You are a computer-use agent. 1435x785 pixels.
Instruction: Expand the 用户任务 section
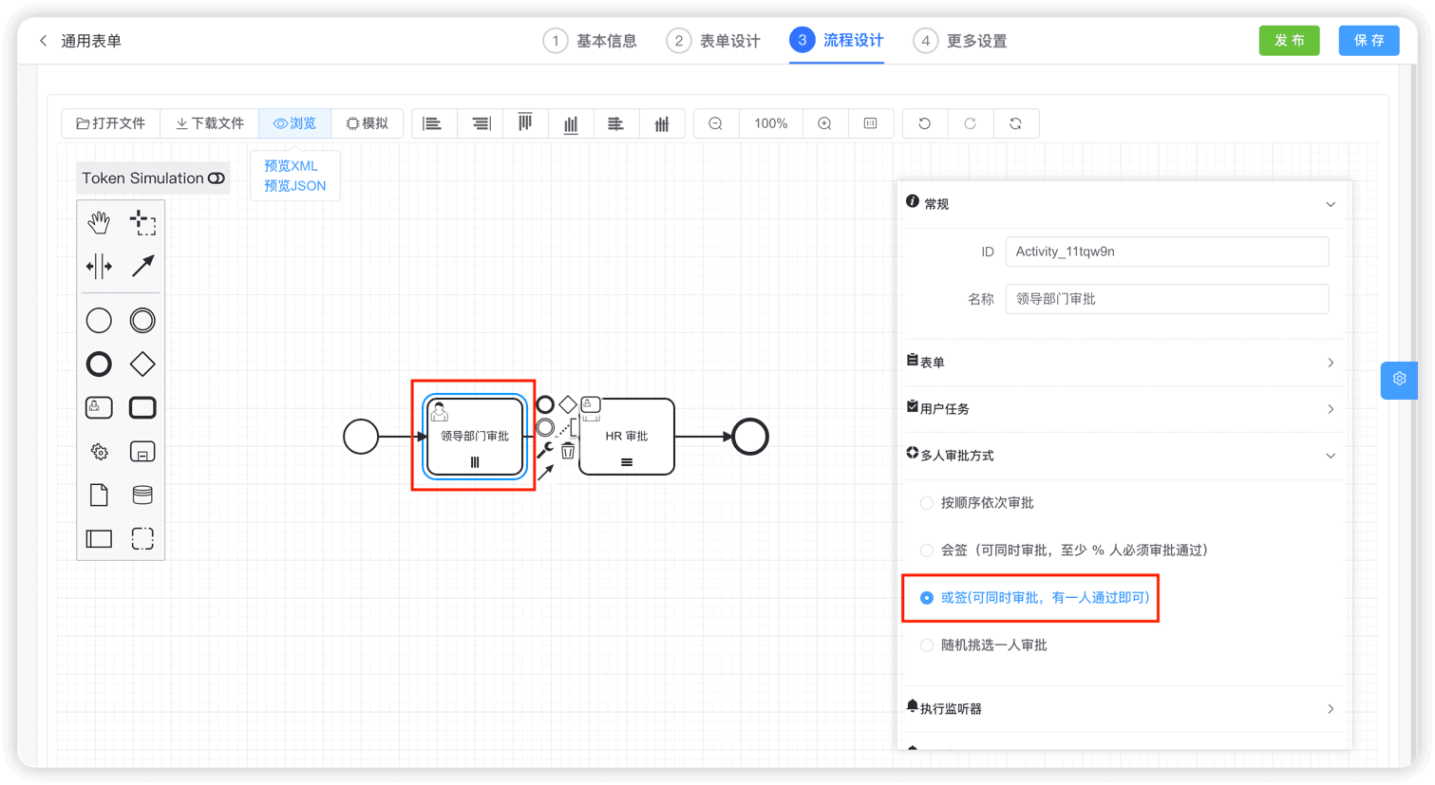point(1124,409)
